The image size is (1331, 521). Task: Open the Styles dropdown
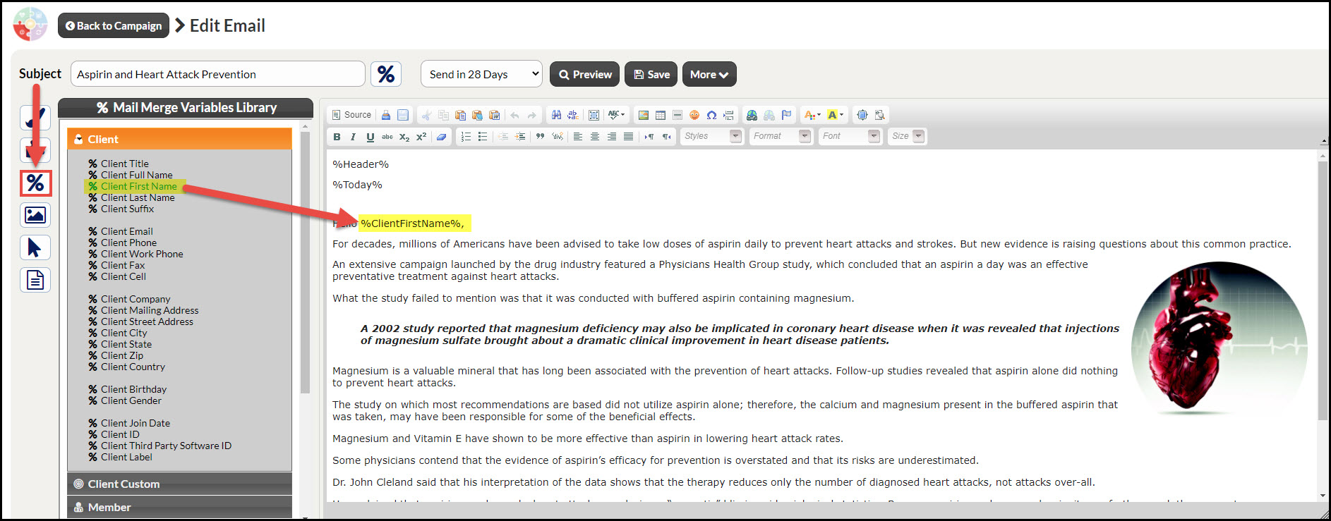(x=712, y=136)
